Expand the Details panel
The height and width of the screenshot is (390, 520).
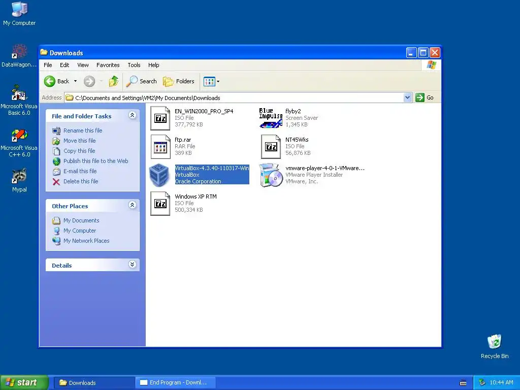(133, 264)
